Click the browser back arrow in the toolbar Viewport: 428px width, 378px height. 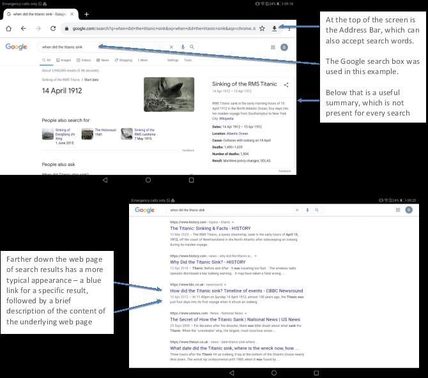pyautogui.click(x=24, y=28)
